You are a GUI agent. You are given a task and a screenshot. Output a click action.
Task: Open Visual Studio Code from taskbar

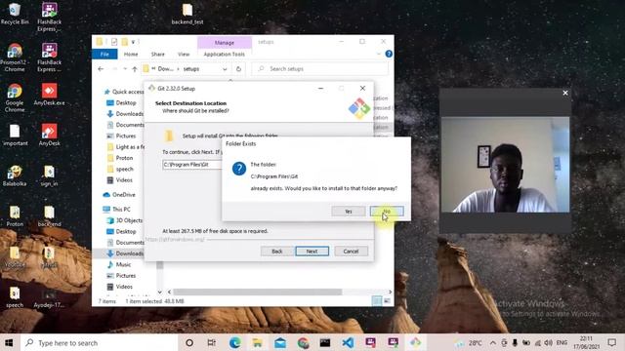[348, 342]
